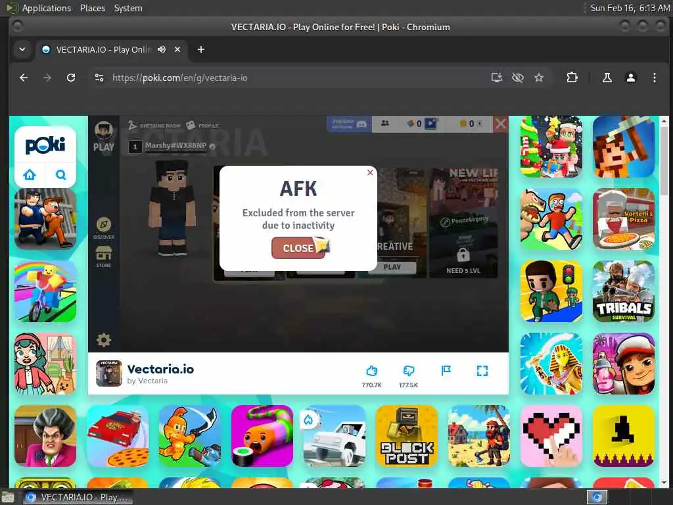The image size is (673, 505).
Task: Click the install app icon in address bar
Action: coord(497,78)
